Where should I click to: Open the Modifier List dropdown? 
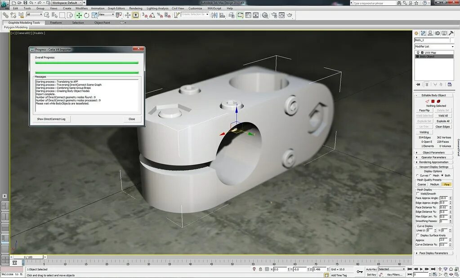click(x=434, y=46)
